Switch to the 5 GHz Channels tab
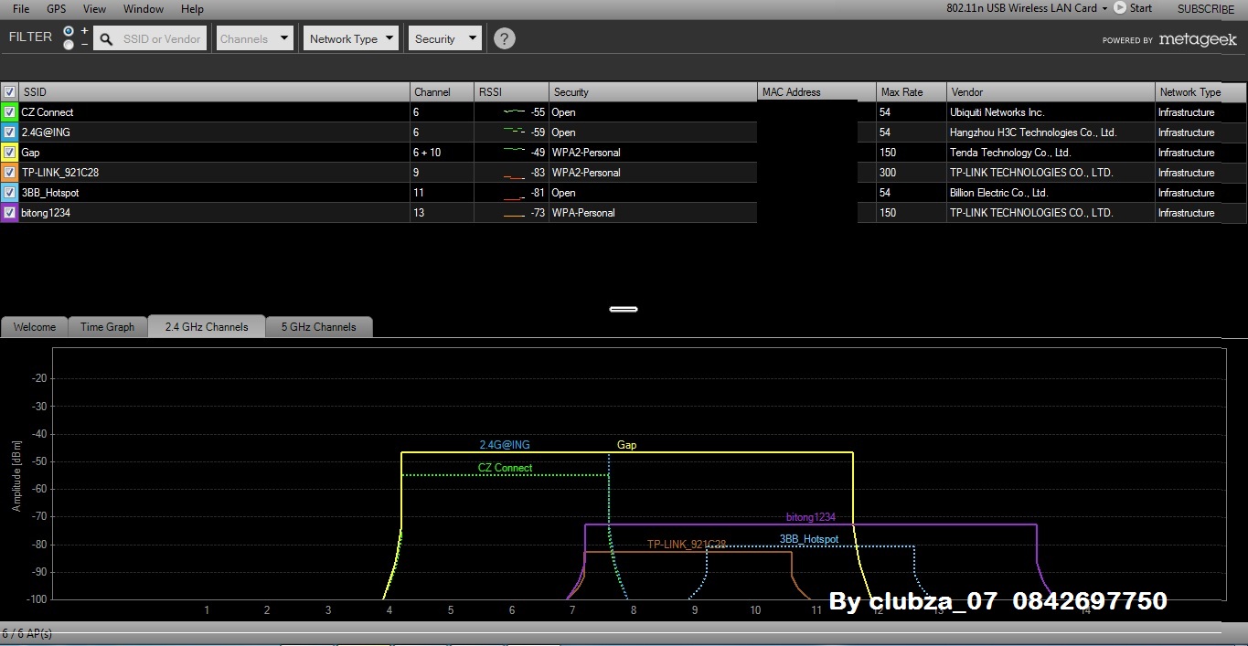This screenshot has width=1248, height=646. 318,327
